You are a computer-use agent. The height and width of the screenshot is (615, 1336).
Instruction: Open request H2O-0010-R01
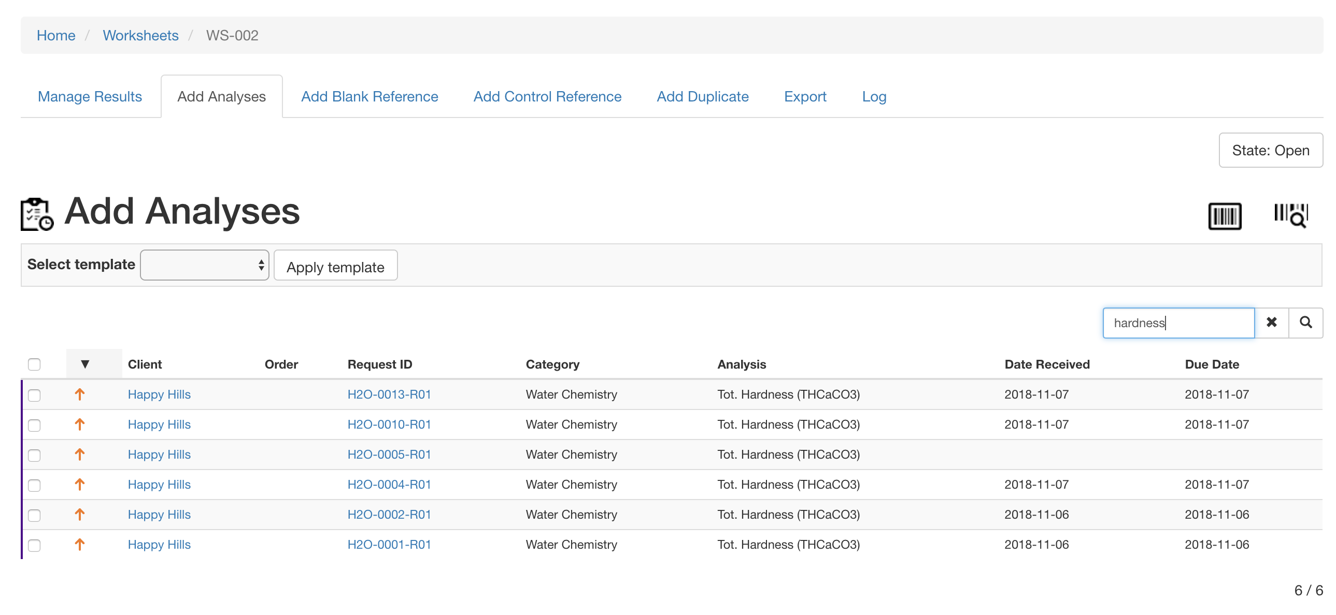[389, 424]
